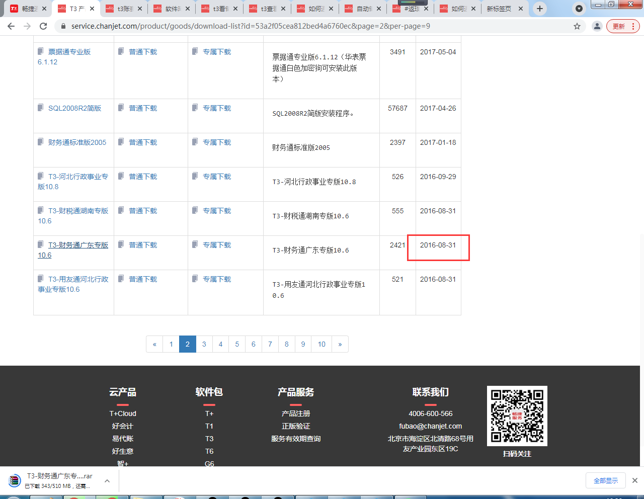644x499 pixels.
Task: Open T+Cloud in the footer 云产品 list
Action: (x=123, y=413)
